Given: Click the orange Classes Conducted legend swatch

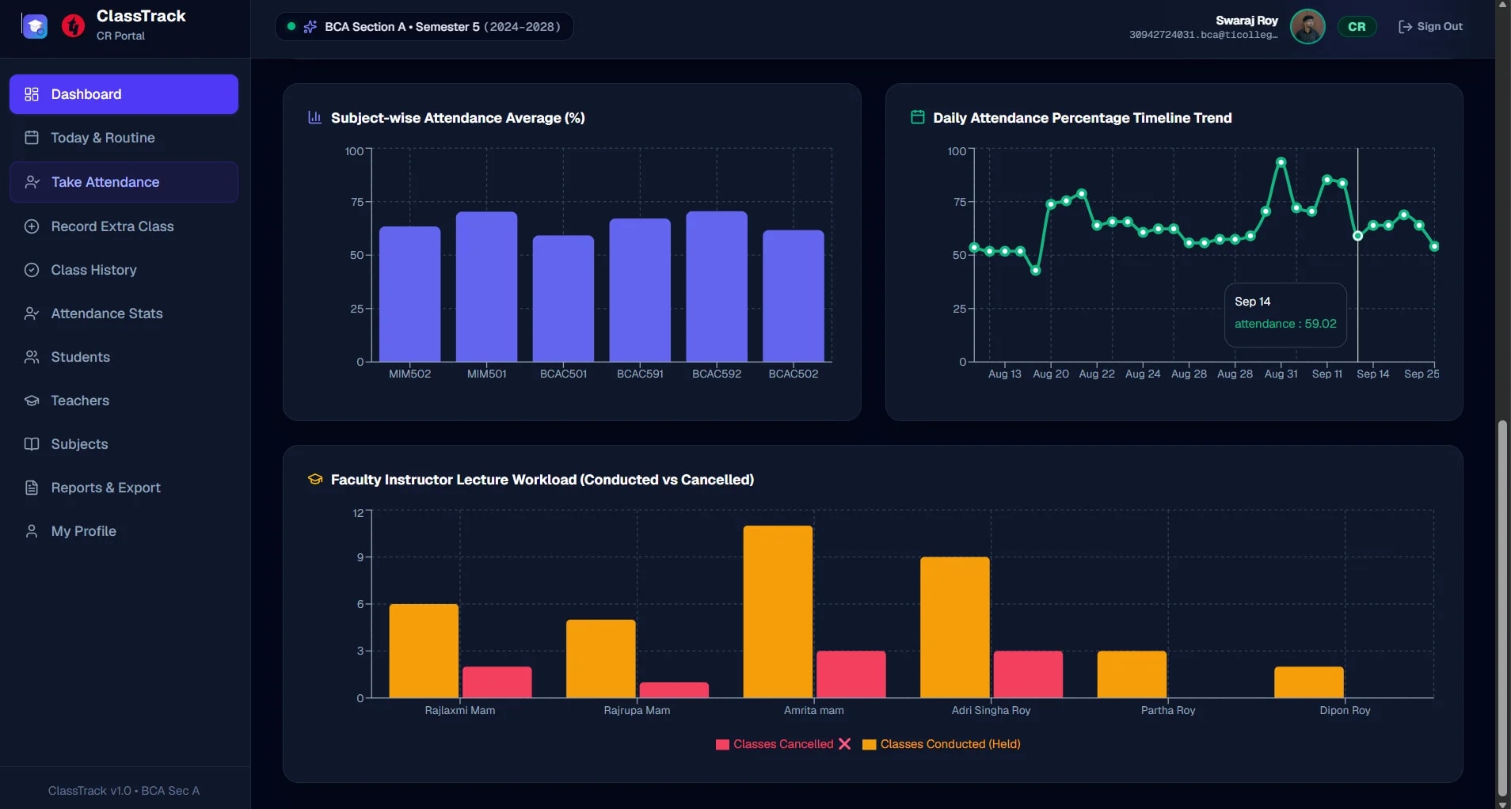Looking at the screenshot, I should (x=869, y=745).
